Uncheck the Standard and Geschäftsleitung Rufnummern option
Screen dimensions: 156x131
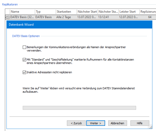24,60
